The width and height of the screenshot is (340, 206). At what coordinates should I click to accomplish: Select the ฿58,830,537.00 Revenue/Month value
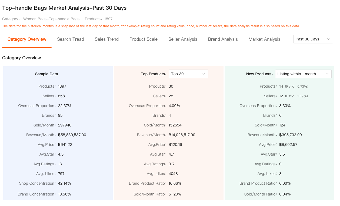(72, 135)
